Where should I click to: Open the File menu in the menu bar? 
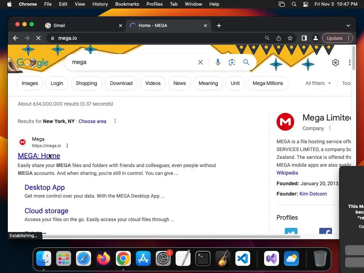coord(48,4)
